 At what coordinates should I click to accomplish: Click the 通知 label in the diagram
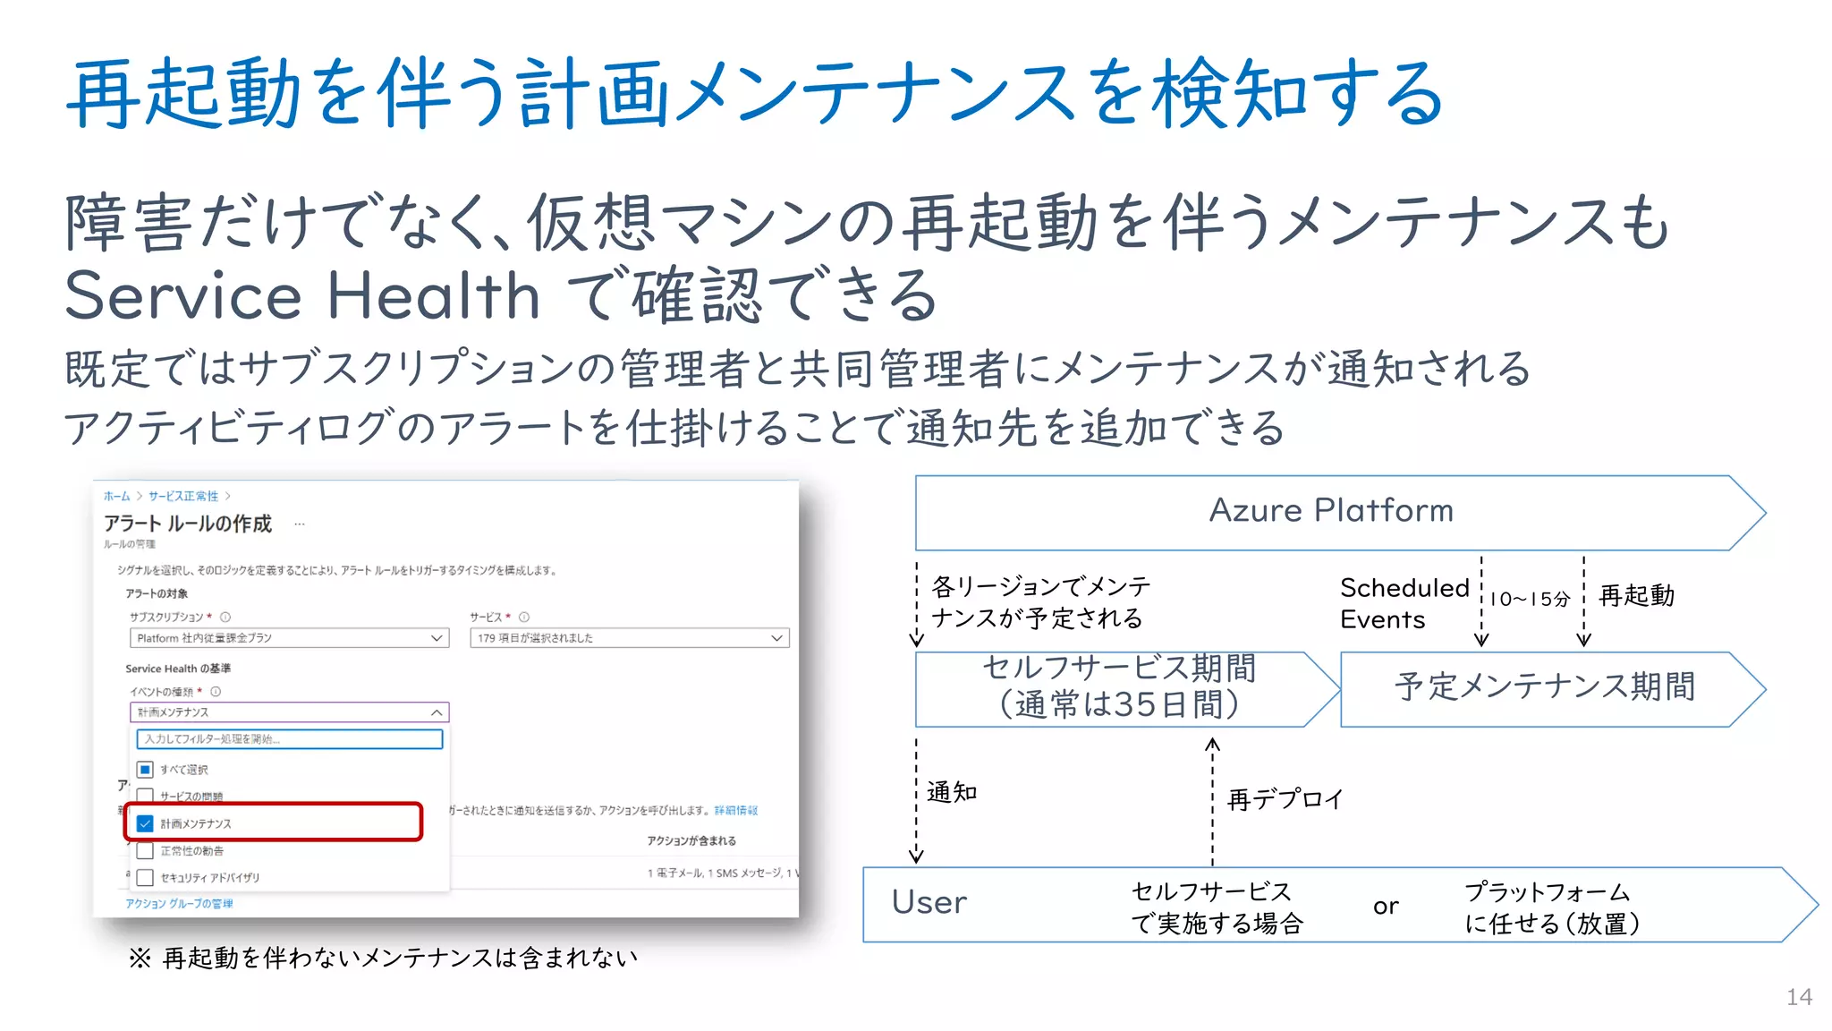coord(952,792)
